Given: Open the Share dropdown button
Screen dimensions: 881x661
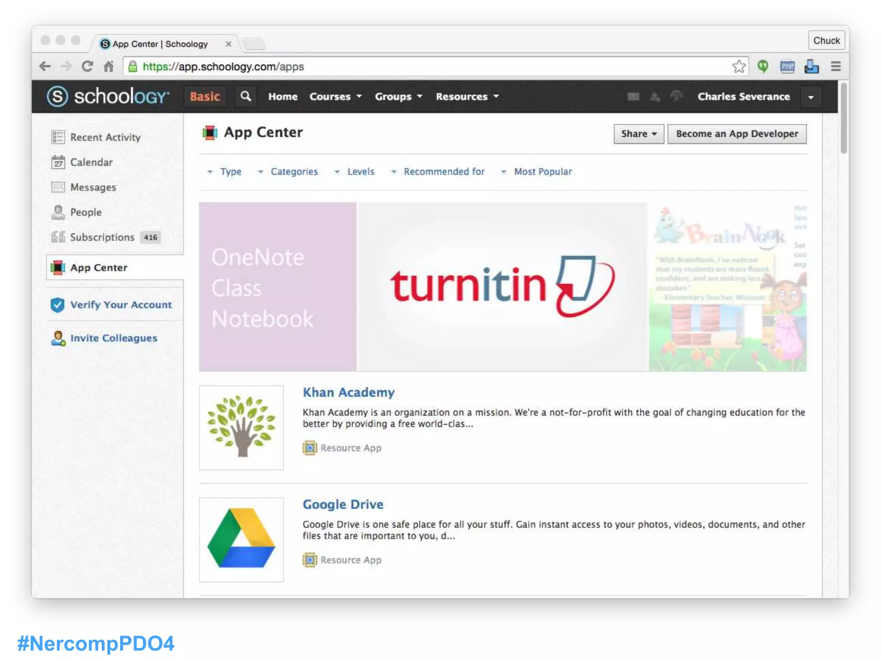Looking at the screenshot, I should click(x=638, y=134).
